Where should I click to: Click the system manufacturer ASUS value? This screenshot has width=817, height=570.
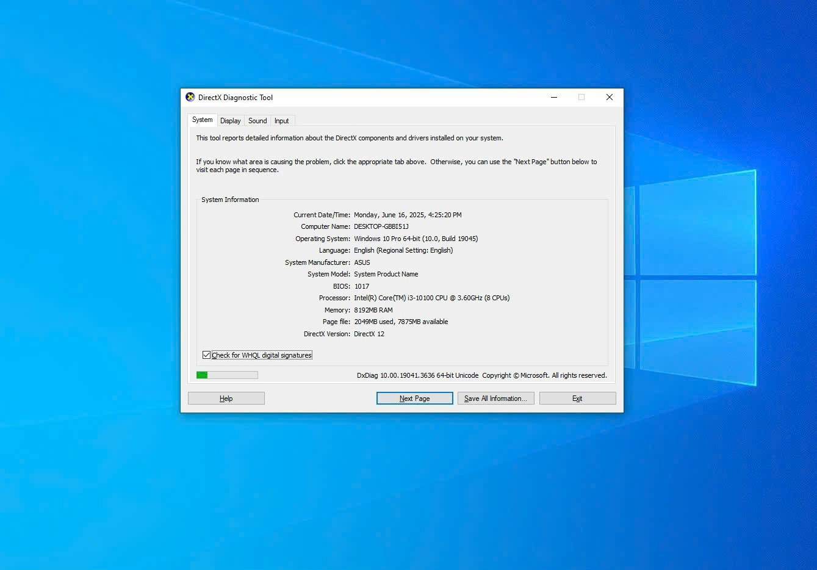[x=362, y=262]
